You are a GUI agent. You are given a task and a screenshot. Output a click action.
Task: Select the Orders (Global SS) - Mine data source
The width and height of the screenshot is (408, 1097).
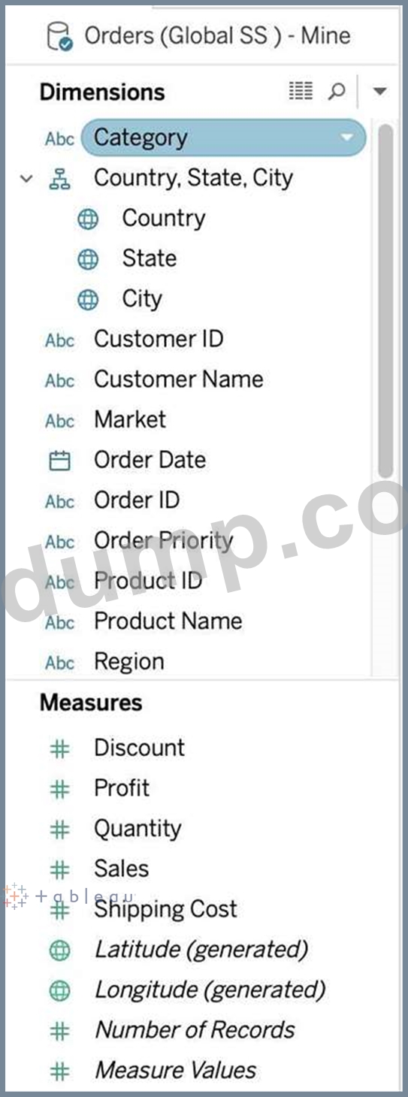tap(217, 36)
